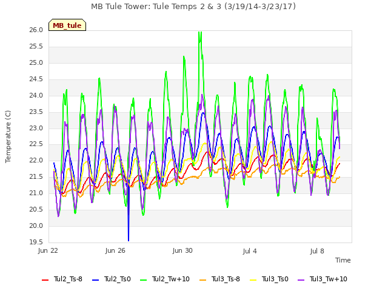Click the Time axis label

click(343, 260)
